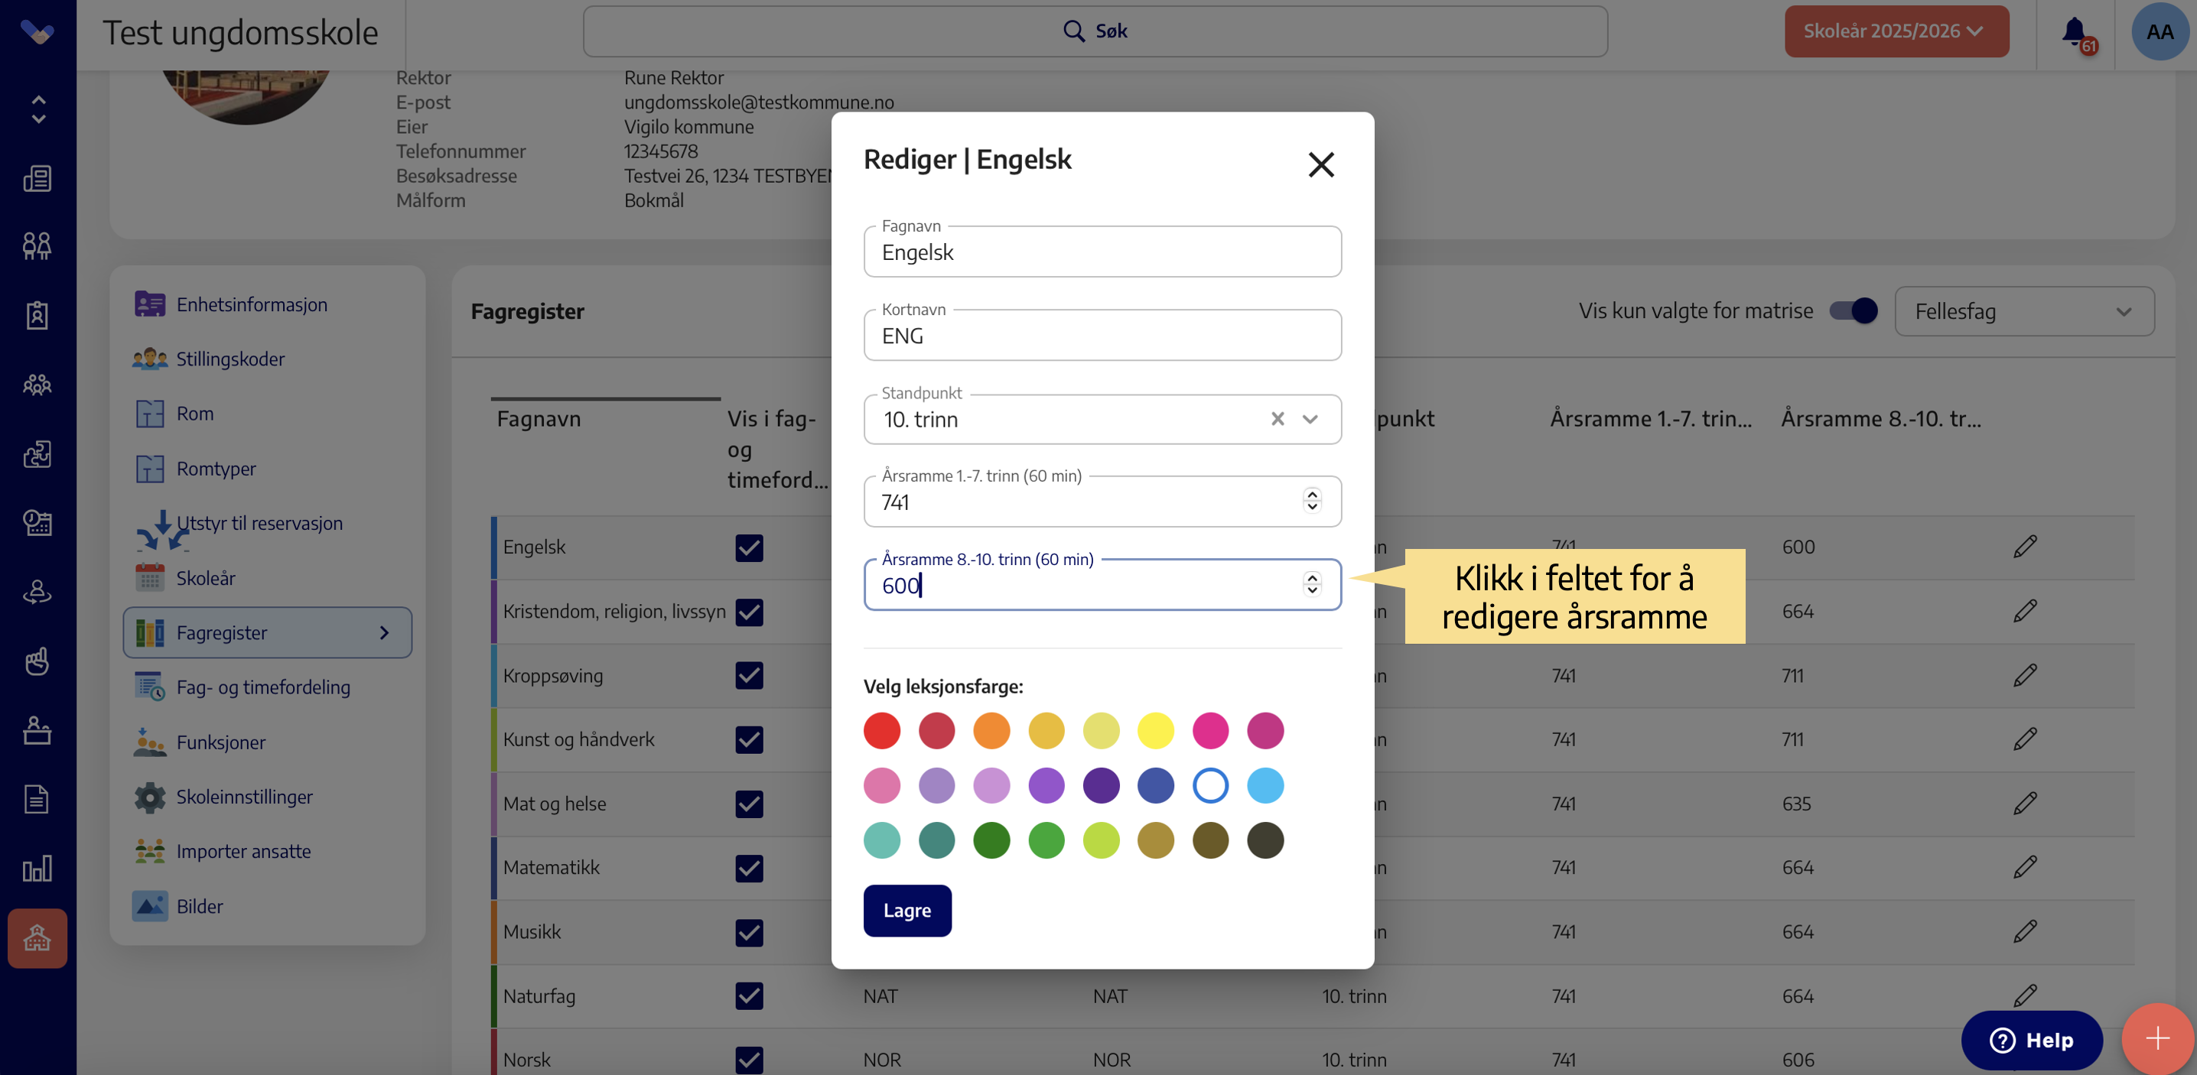This screenshot has height=1075, width=2197.
Task: Open the two-persons sidebar icon
Action: tap(37, 245)
